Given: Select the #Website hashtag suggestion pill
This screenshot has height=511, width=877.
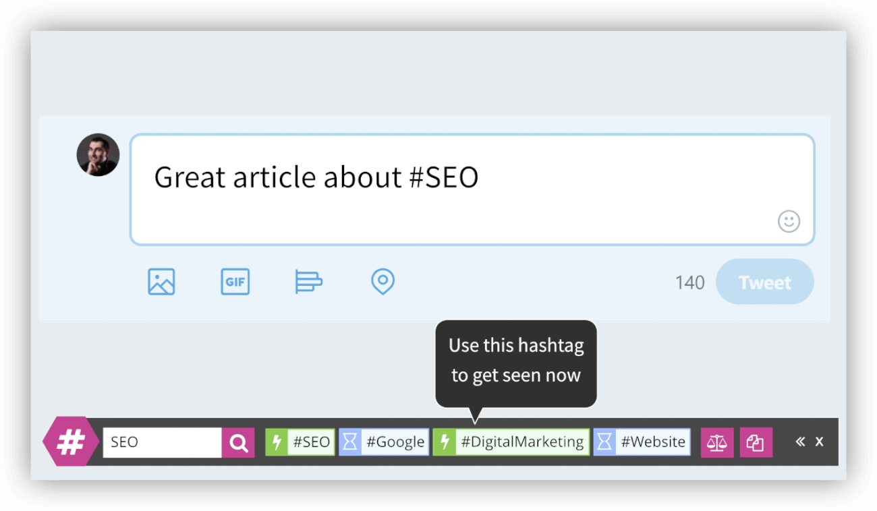Looking at the screenshot, I should [x=652, y=442].
